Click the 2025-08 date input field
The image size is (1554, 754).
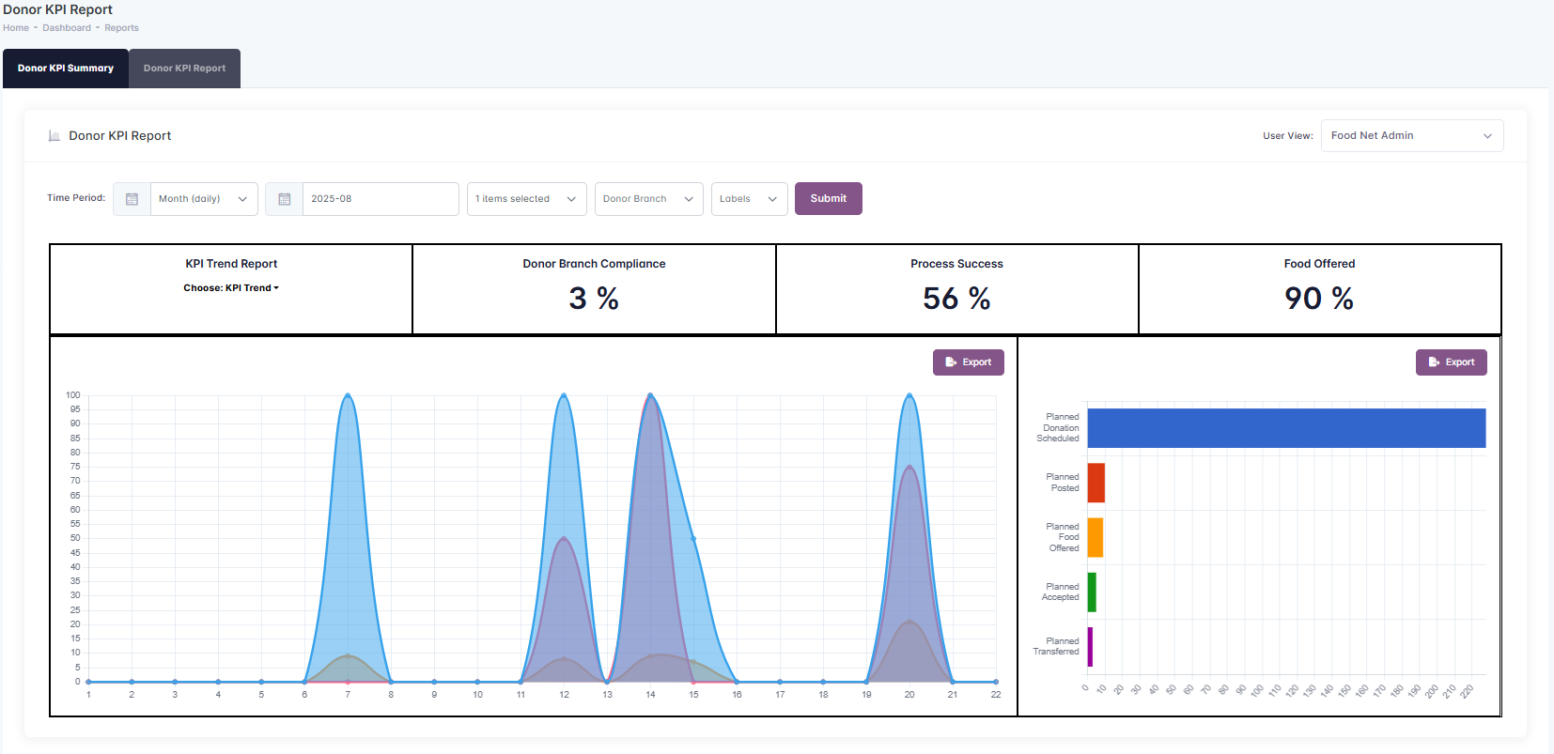pos(380,199)
